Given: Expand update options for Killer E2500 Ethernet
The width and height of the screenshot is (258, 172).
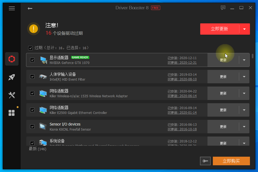Looking at the screenshot, I should click(x=244, y=110).
